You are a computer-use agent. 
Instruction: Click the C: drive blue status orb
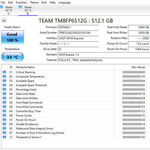pyautogui.click(x=1, y=7)
